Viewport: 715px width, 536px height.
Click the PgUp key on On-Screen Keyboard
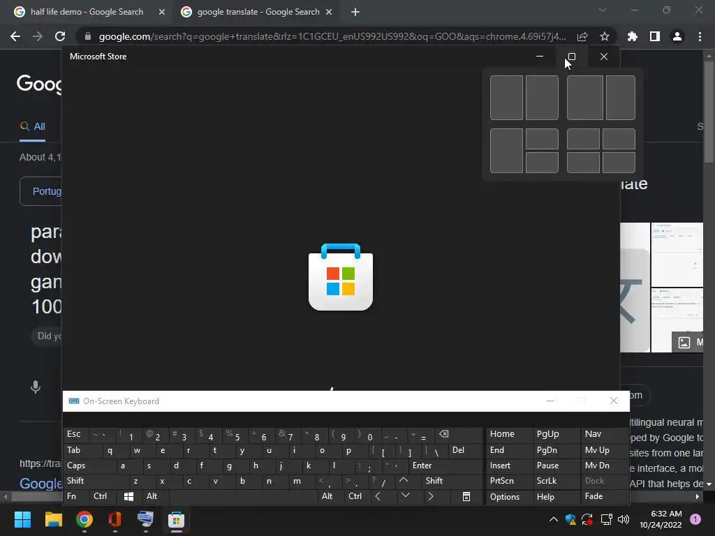click(x=556, y=434)
